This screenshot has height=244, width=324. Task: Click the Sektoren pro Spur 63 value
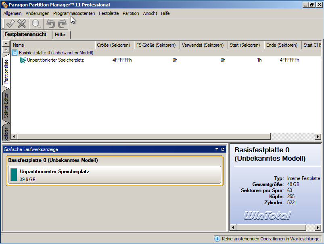[x=289, y=190]
